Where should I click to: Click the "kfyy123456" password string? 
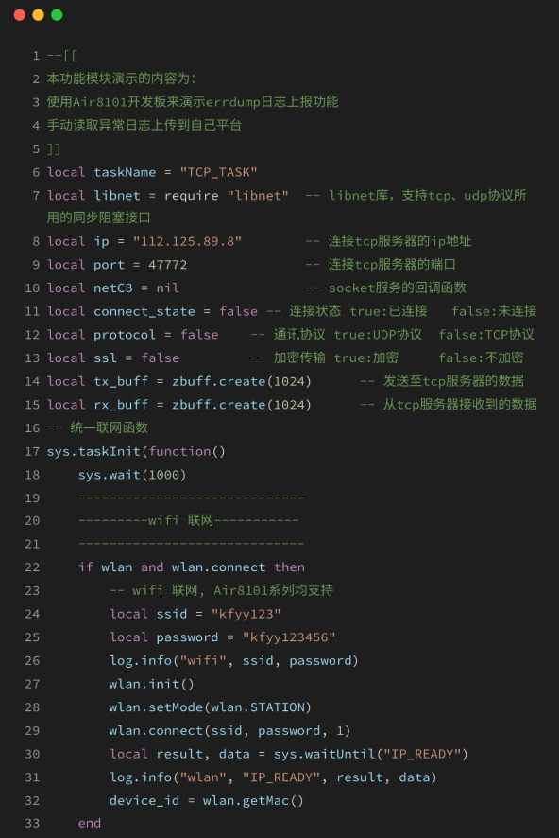click(x=289, y=637)
